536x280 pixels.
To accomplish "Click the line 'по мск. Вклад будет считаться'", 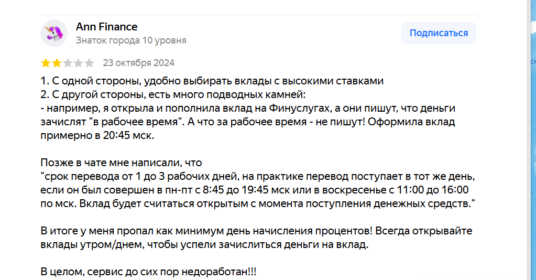I will [257, 203].
